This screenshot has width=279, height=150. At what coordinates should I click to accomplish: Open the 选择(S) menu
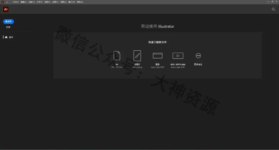coord(48,2)
